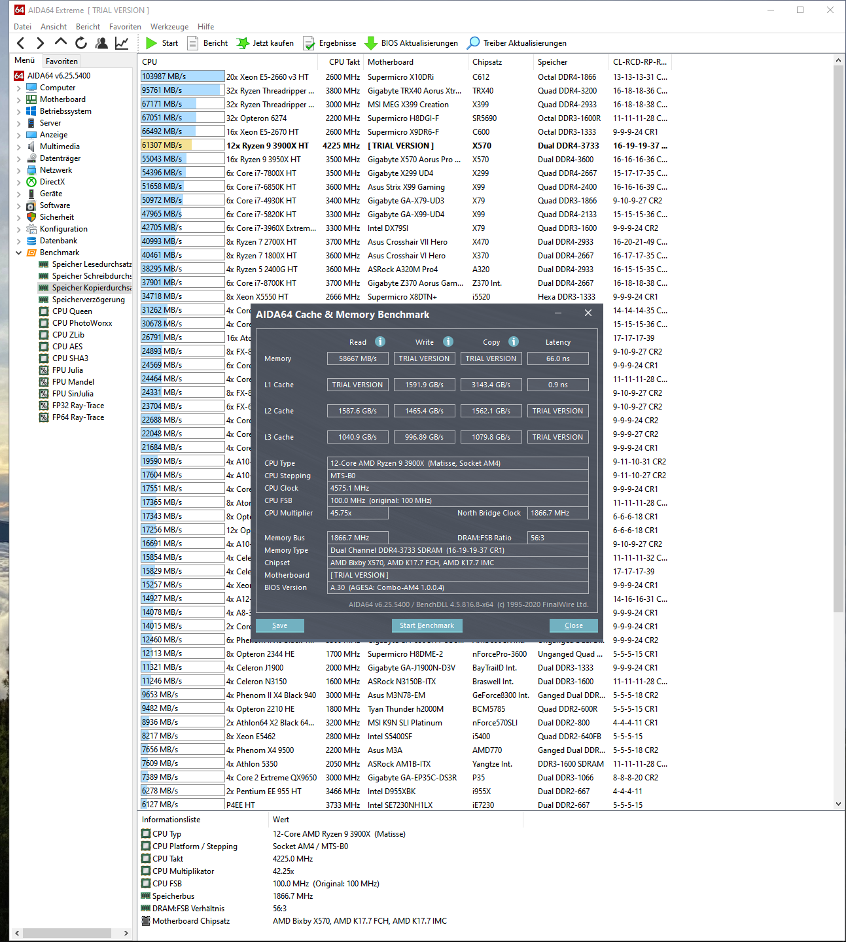This screenshot has width=846, height=942.
Task: Collapse the Benchmark tree node
Action: click(18, 253)
